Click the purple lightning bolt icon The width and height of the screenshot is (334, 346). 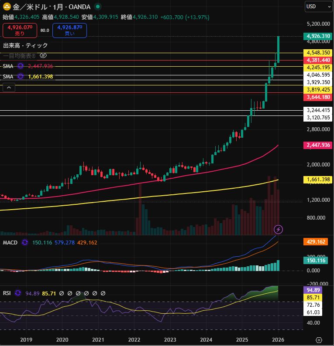[x=279, y=229]
